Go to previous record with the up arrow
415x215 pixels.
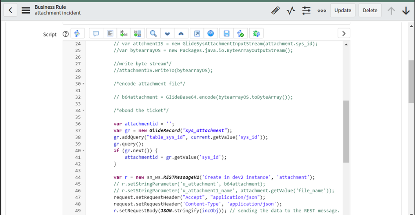(x=391, y=11)
